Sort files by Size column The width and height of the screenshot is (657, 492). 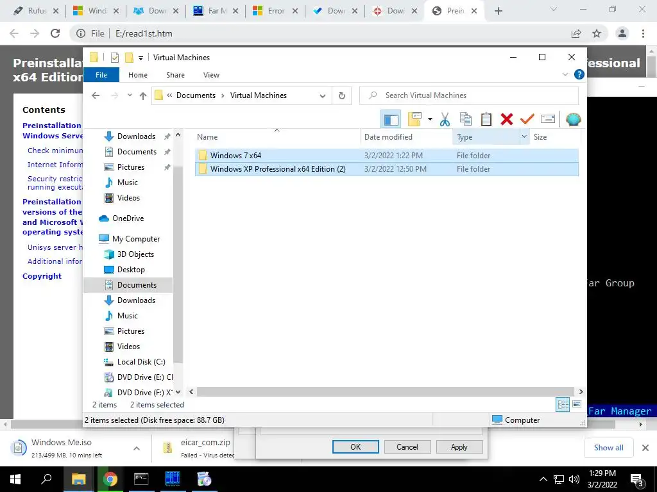click(555, 137)
